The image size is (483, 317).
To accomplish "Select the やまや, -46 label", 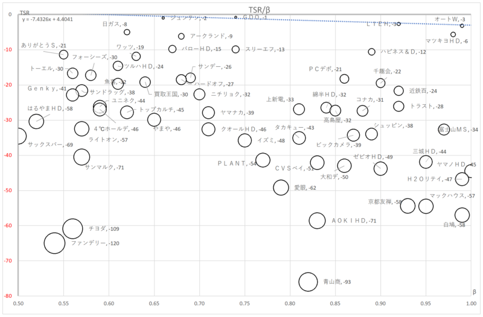I will (167, 129).
